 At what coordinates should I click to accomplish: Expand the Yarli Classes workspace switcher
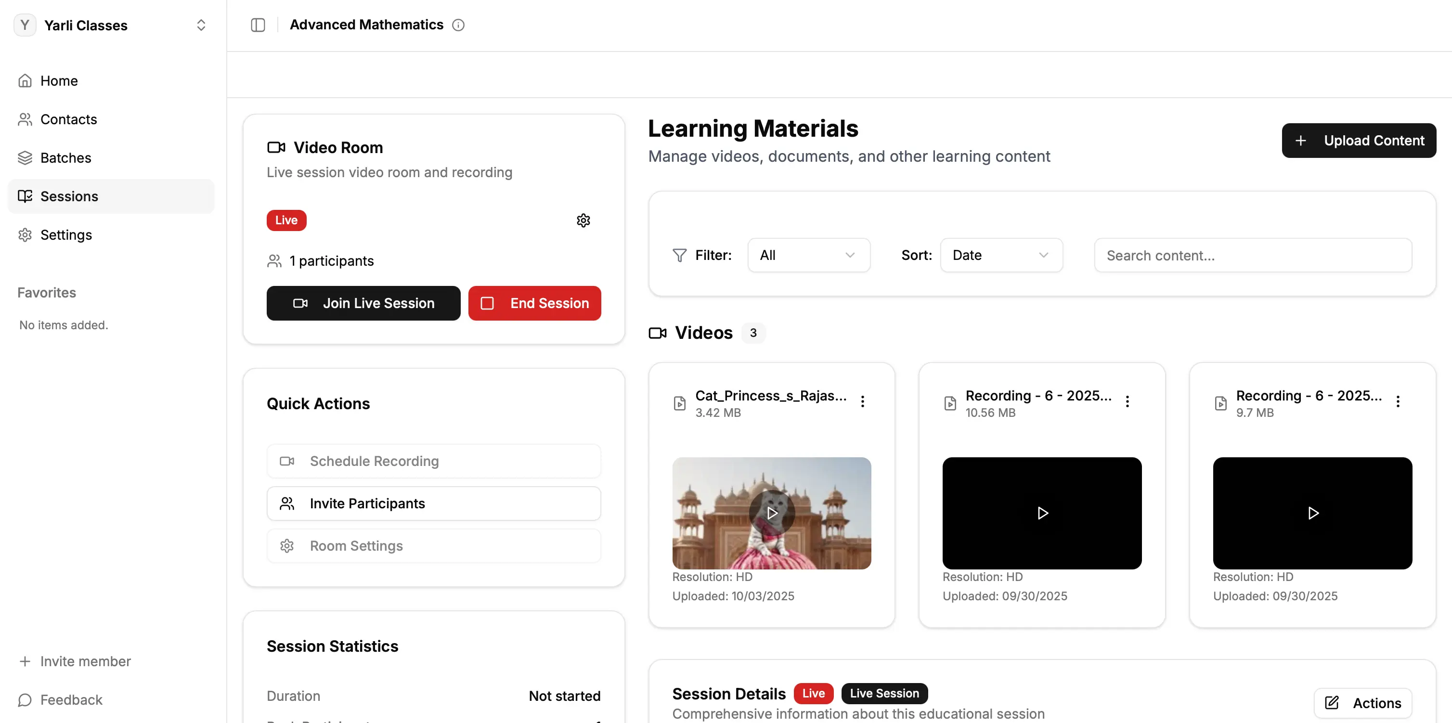pyautogui.click(x=201, y=25)
